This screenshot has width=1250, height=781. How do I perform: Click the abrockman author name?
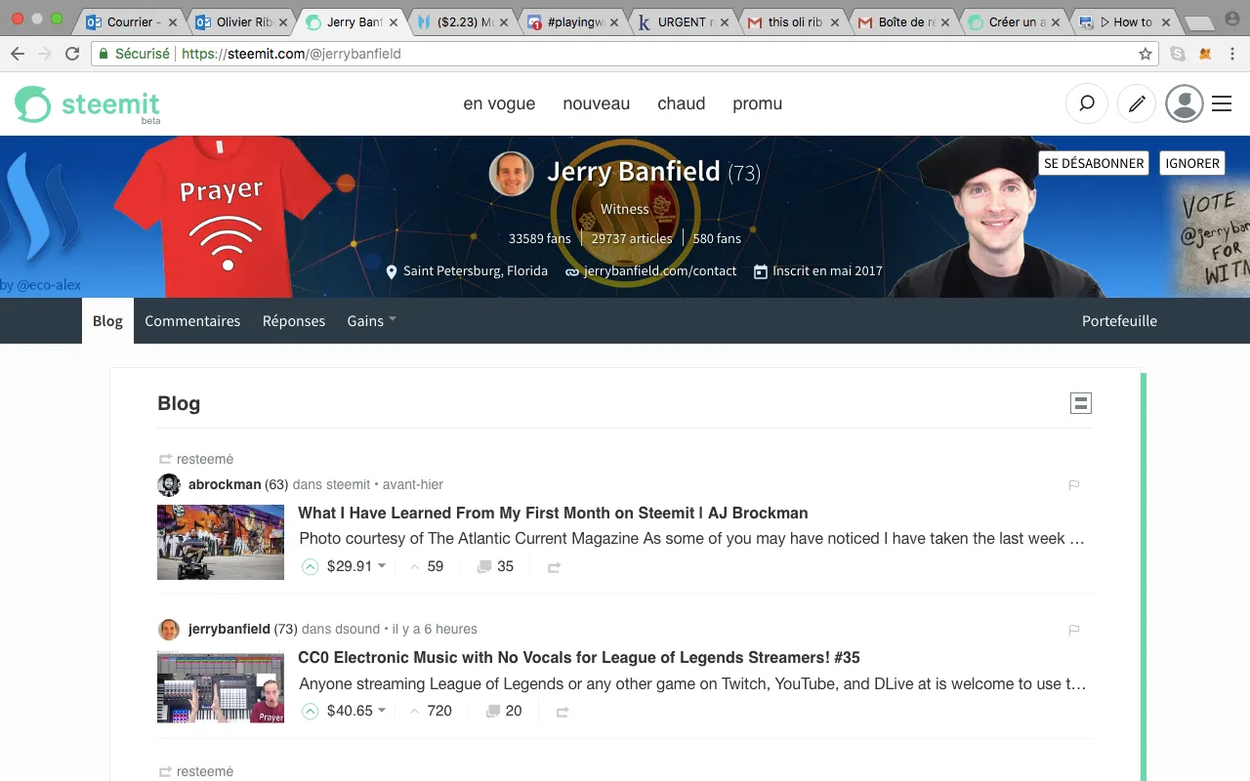click(x=225, y=484)
